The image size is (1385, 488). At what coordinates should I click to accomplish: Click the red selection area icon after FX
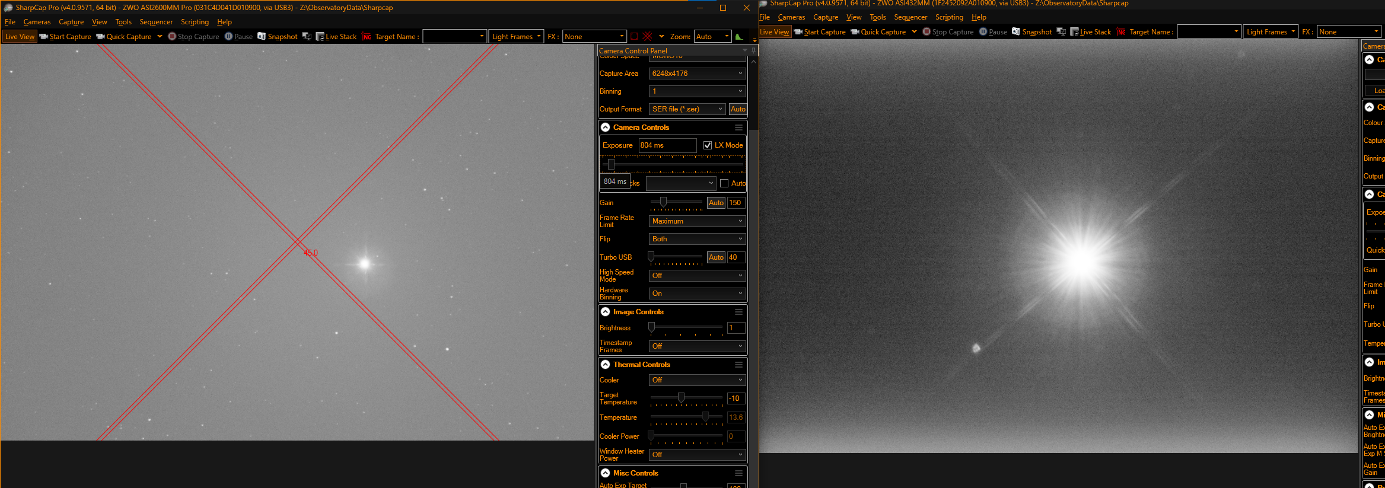[634, 37]
